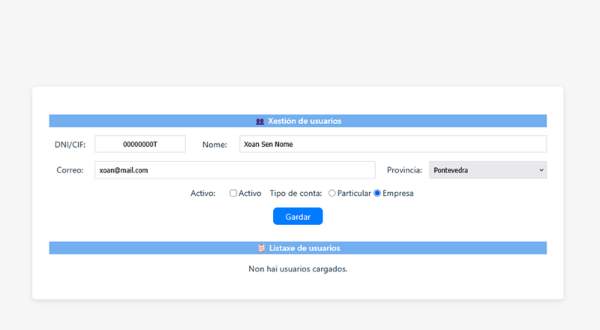
Task: Click the Gardar button
Action: pyautogui.click(x=298, y=216)
